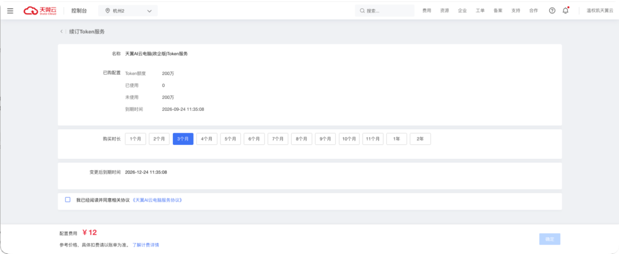Open the 企业 menu
Image resolution: width=619 pixels, height=254 pixels.
coord(462,11)
